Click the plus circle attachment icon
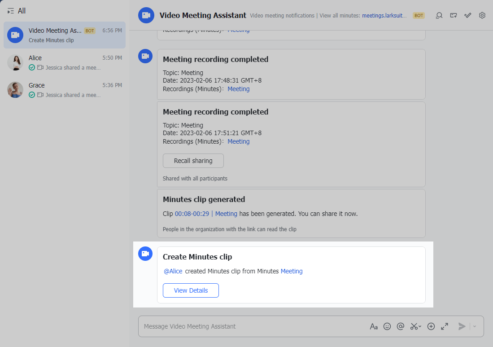Viewport: 493px width, 347px height. click(431, 326)
